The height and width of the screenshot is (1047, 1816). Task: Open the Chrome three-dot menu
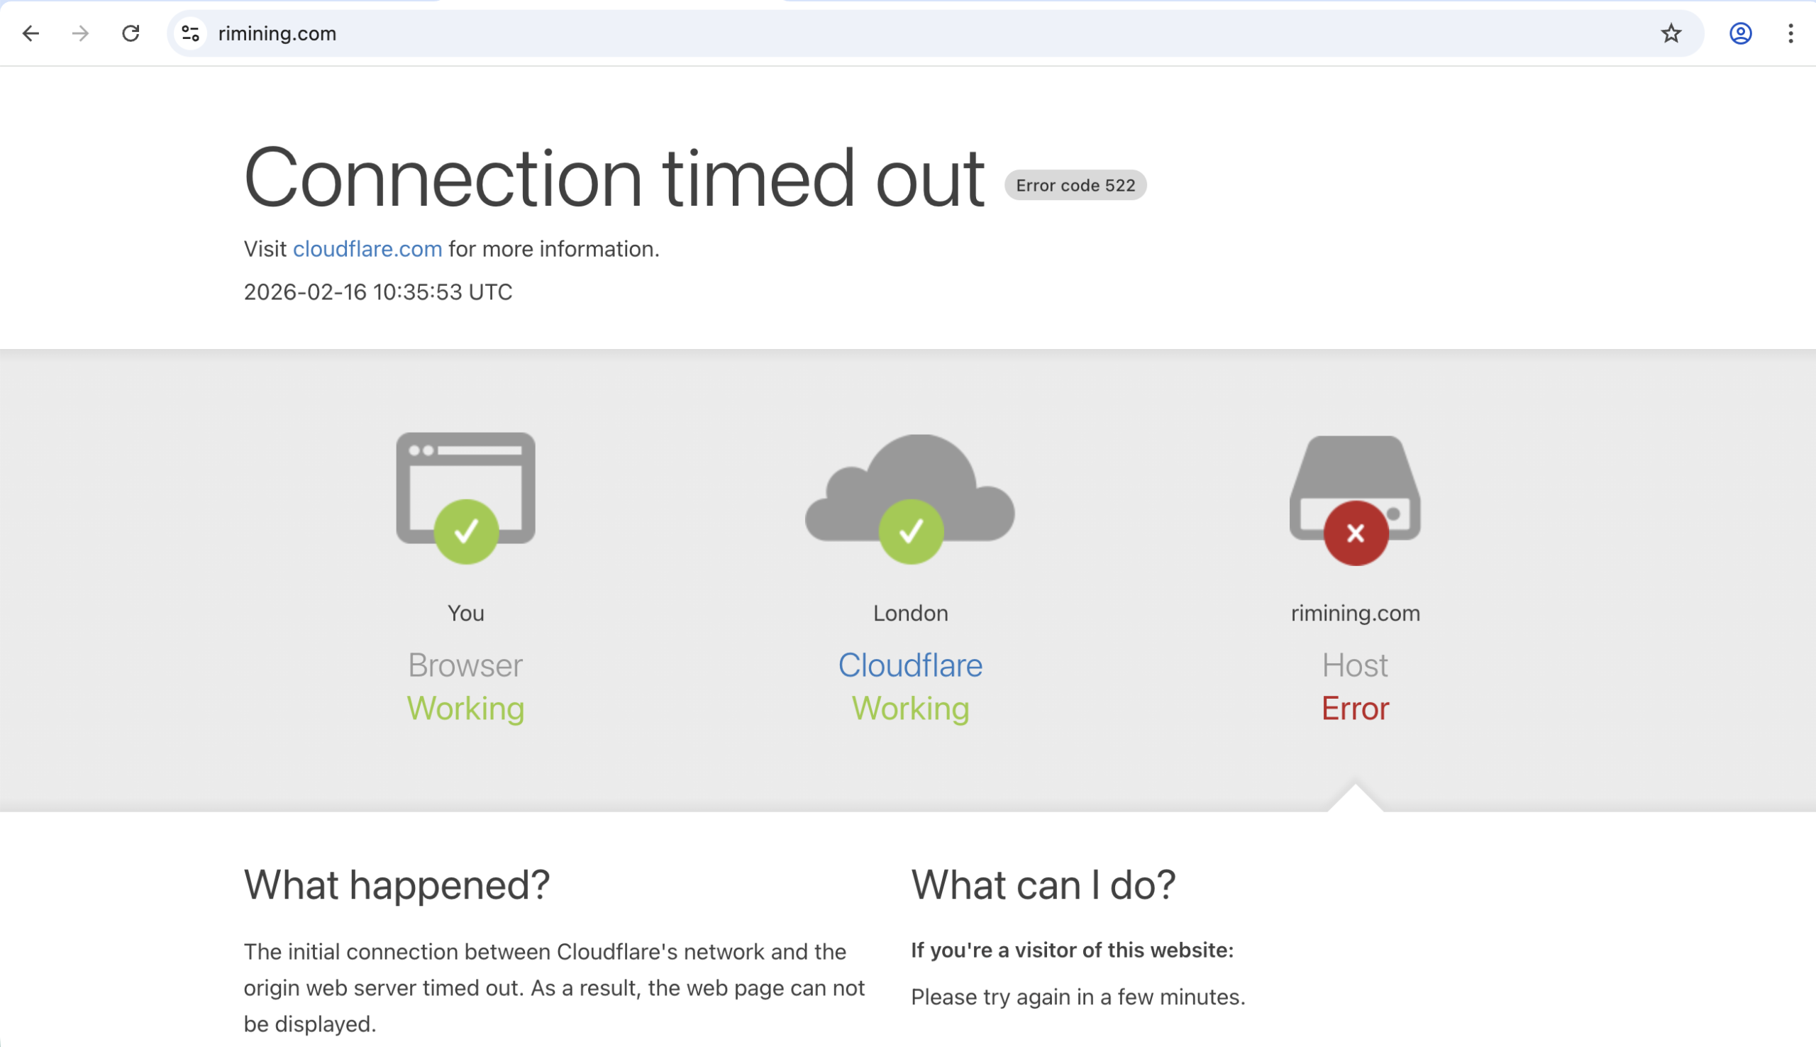coord(1790,33)
